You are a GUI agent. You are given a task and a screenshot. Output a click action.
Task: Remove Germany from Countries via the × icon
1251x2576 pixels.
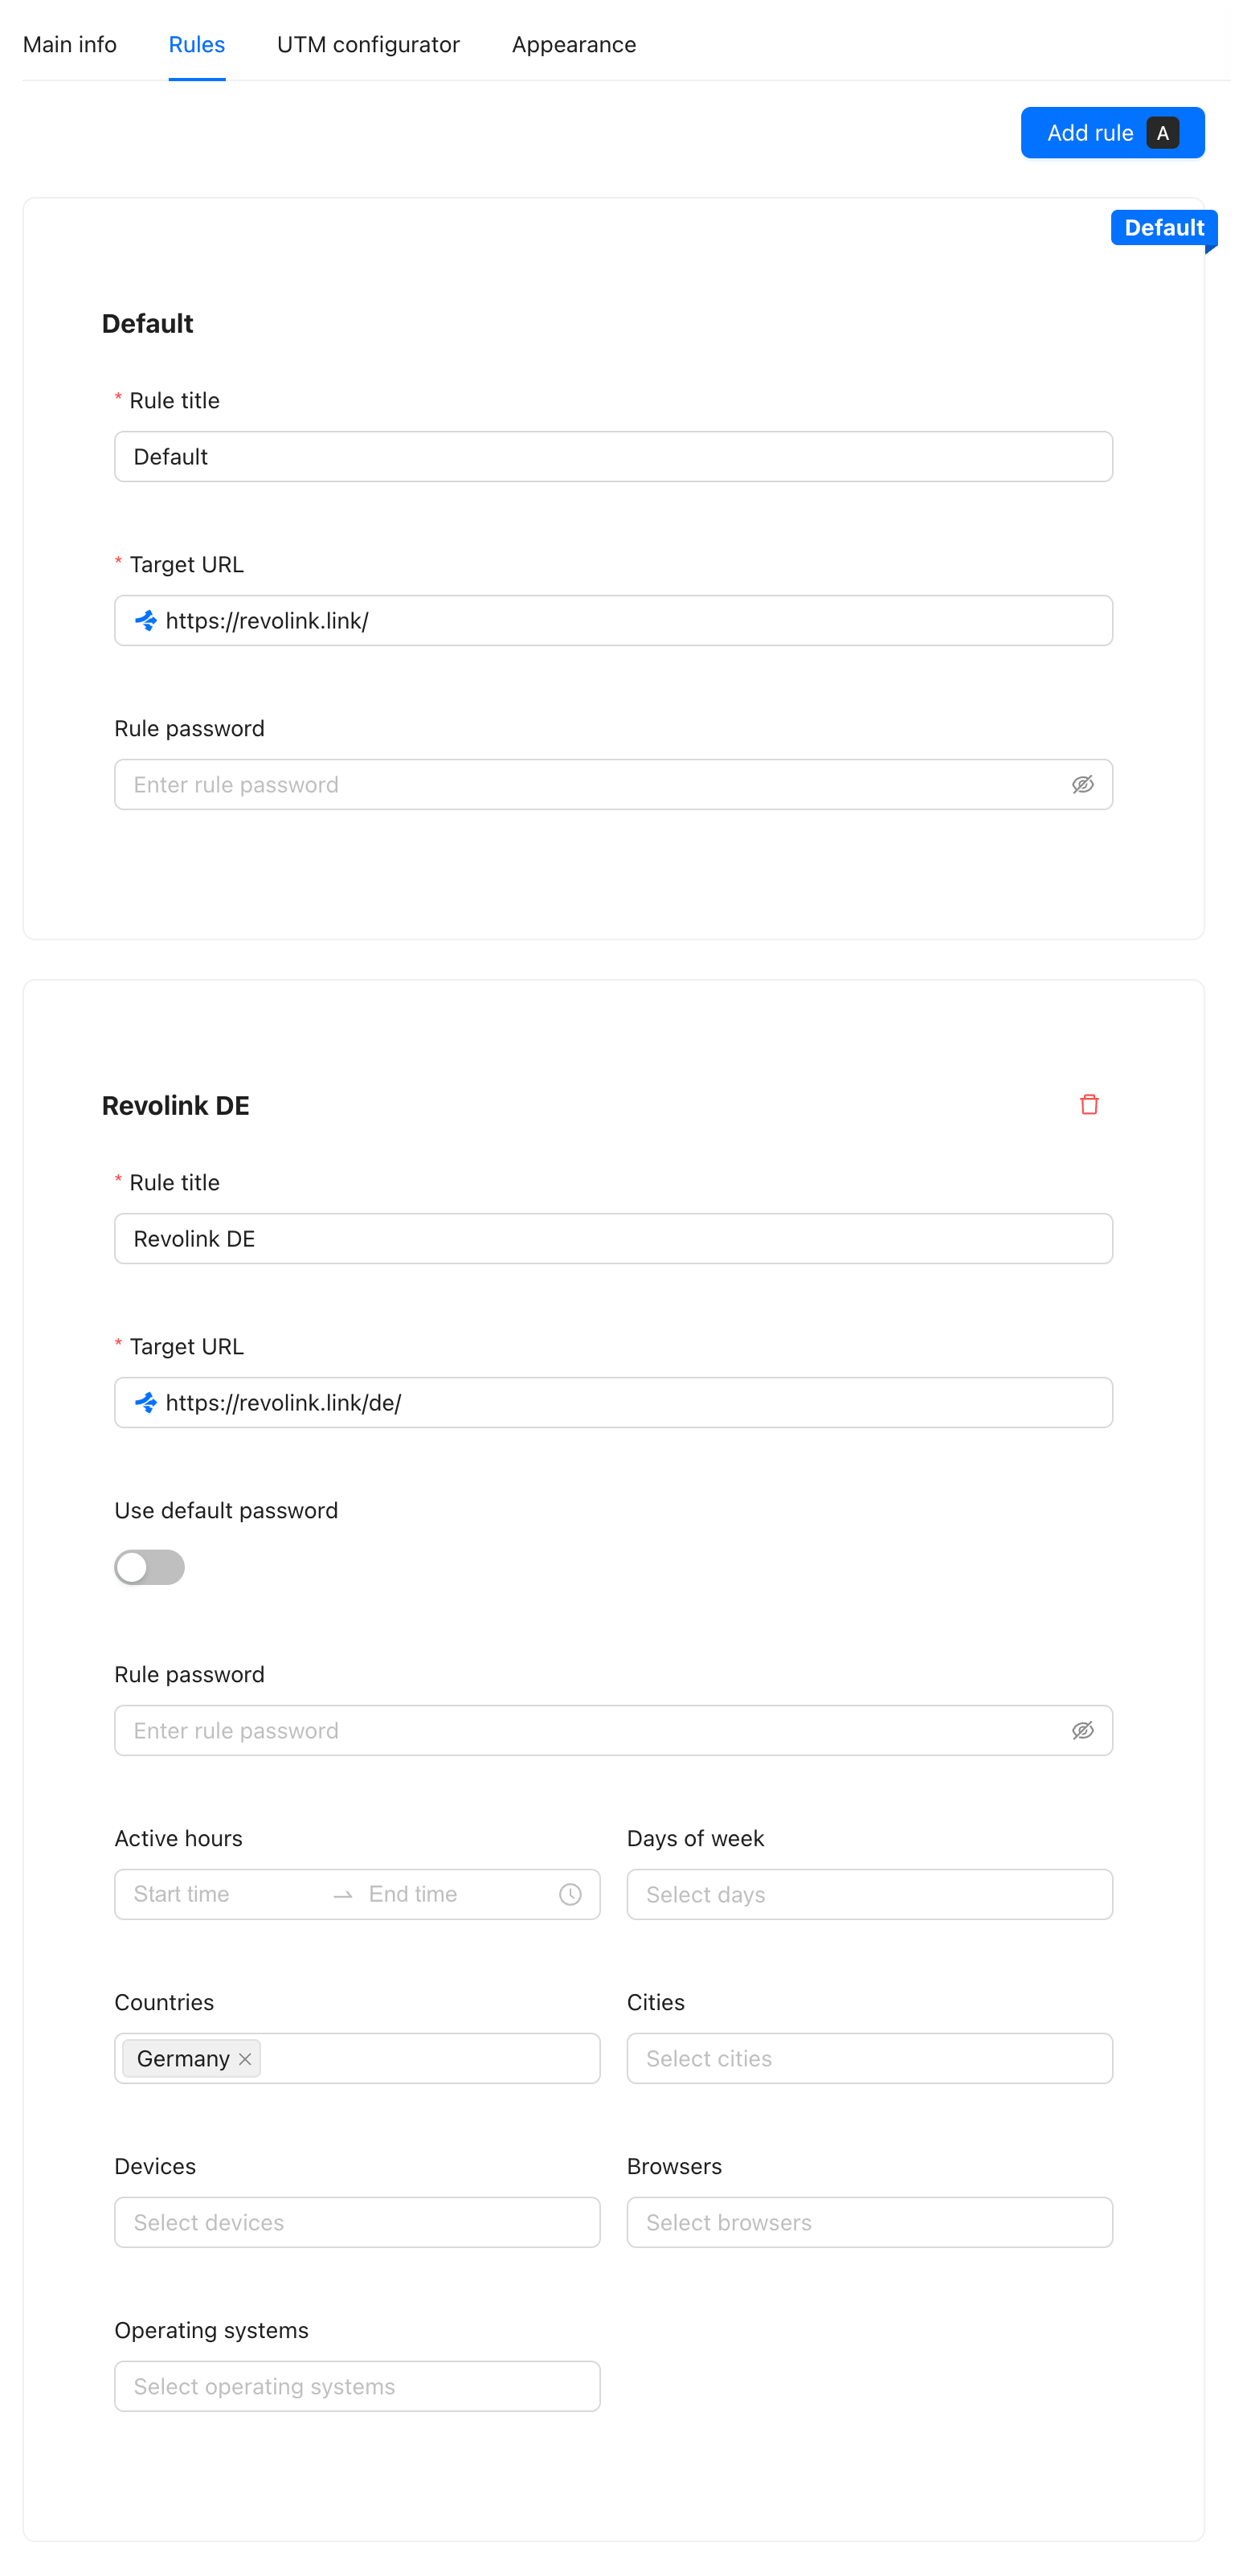point(244,2058)
